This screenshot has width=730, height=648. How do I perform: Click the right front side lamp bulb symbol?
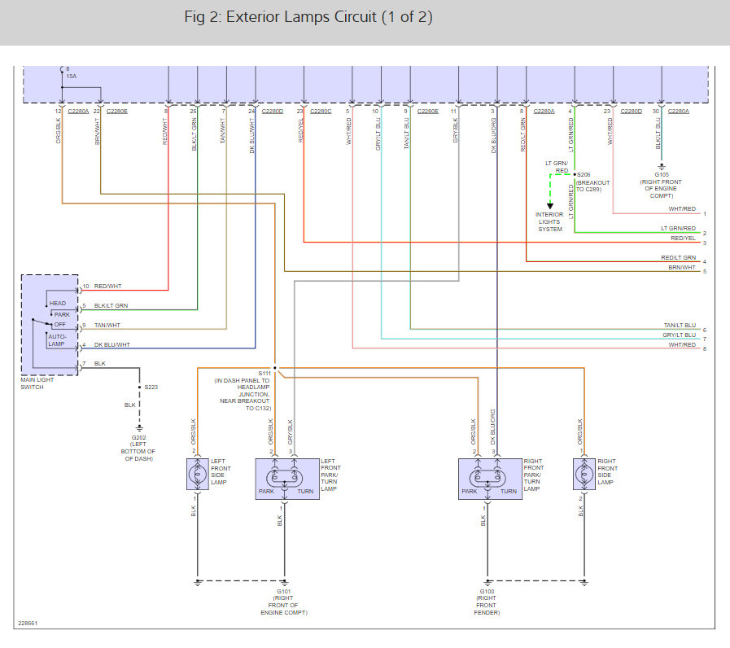pyautogui.click(x=584, y=475)
